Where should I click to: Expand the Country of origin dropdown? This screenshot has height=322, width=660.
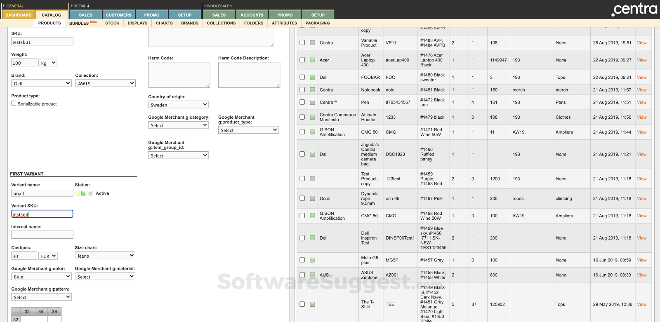tap(178, 105)
